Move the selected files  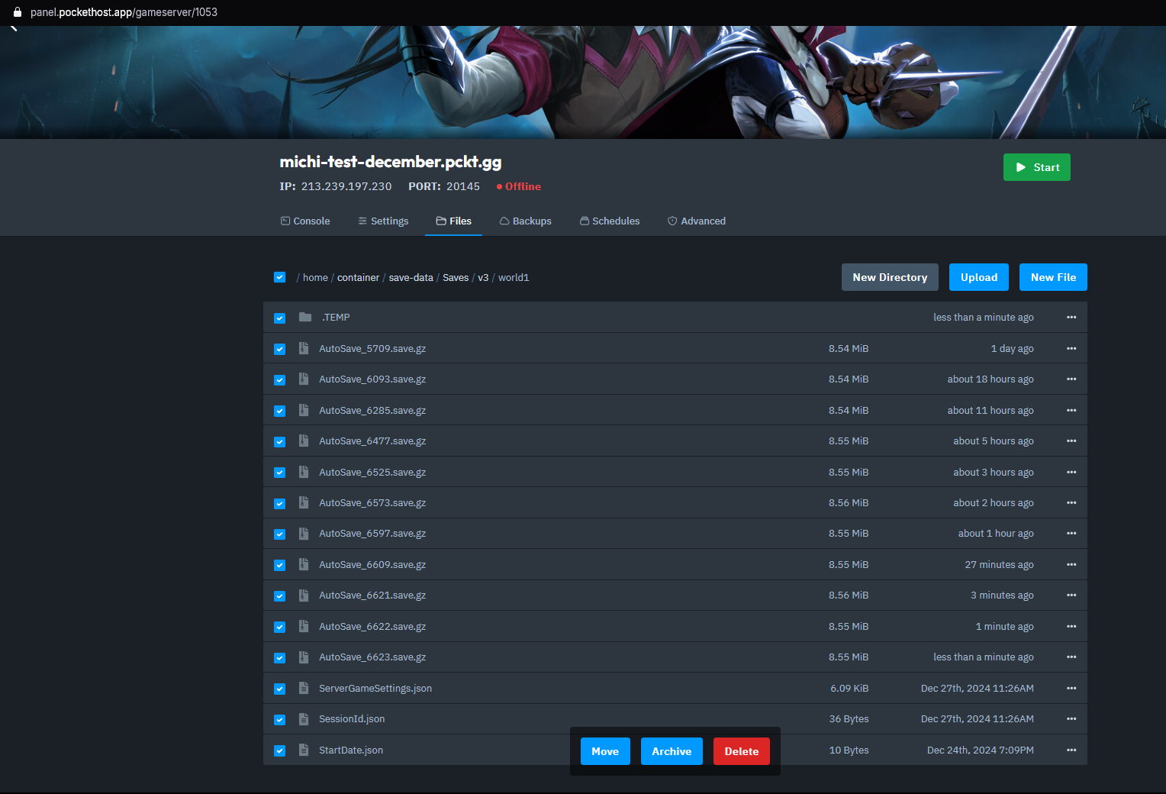605,751
